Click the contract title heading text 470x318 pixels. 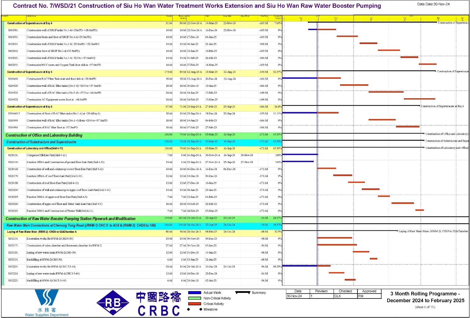pos(197,6)
